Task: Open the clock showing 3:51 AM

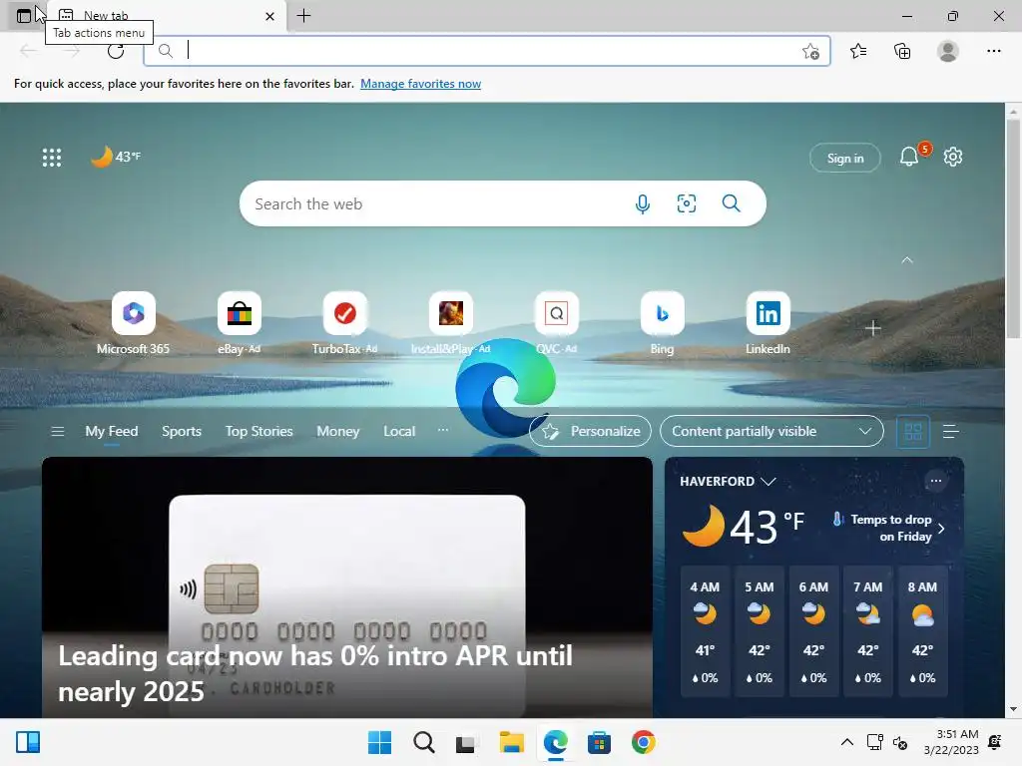Action: 951,742
